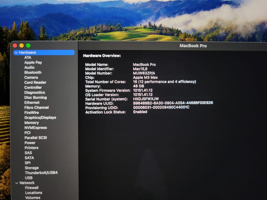Select the Network category row

pyautogui.click(x=27, y=183)
